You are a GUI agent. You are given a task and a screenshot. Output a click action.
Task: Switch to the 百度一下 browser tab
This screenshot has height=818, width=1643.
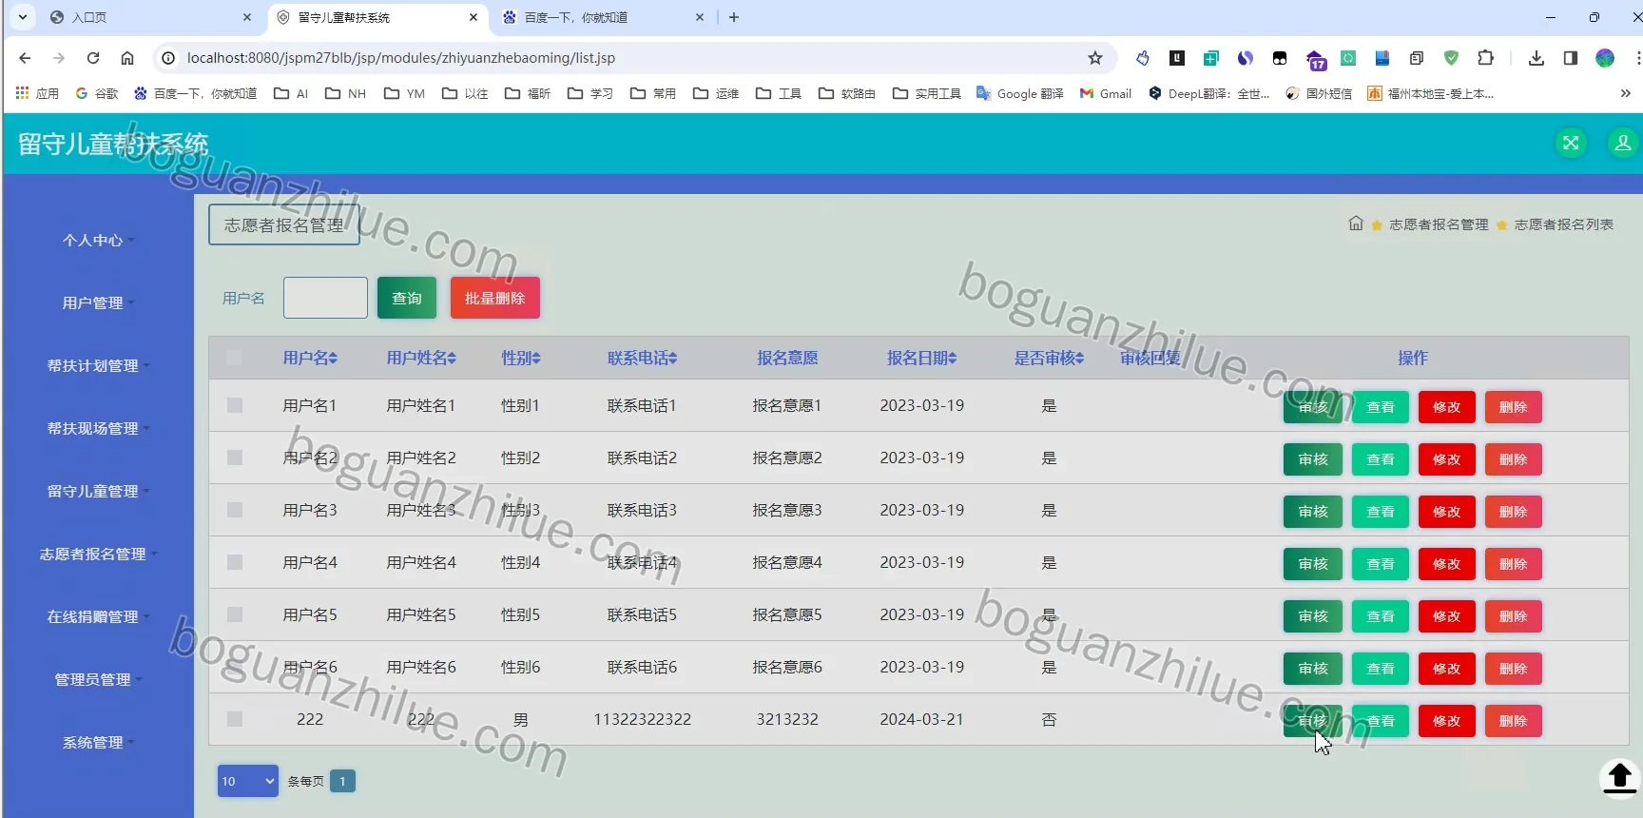pyautogui.click(x=601, y=17)
